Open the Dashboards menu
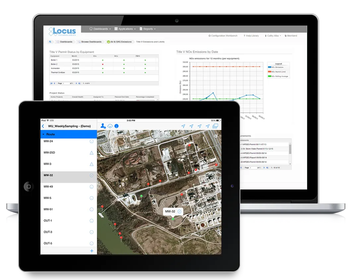 100,29
